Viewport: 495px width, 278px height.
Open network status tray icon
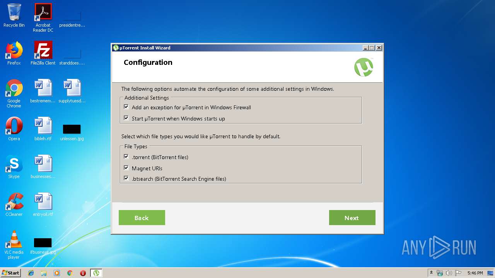click(x=440, y=273)
